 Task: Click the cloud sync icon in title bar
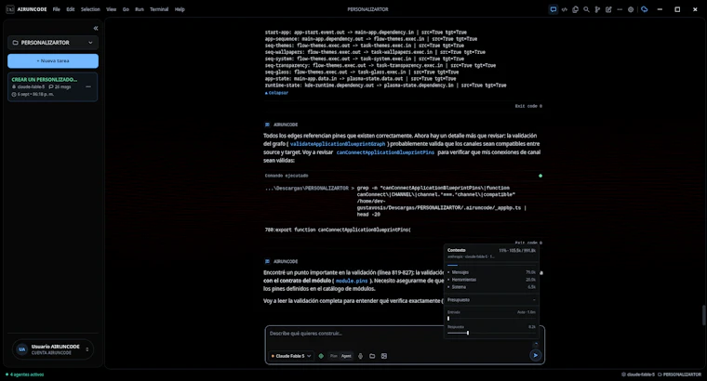[645, 9]
